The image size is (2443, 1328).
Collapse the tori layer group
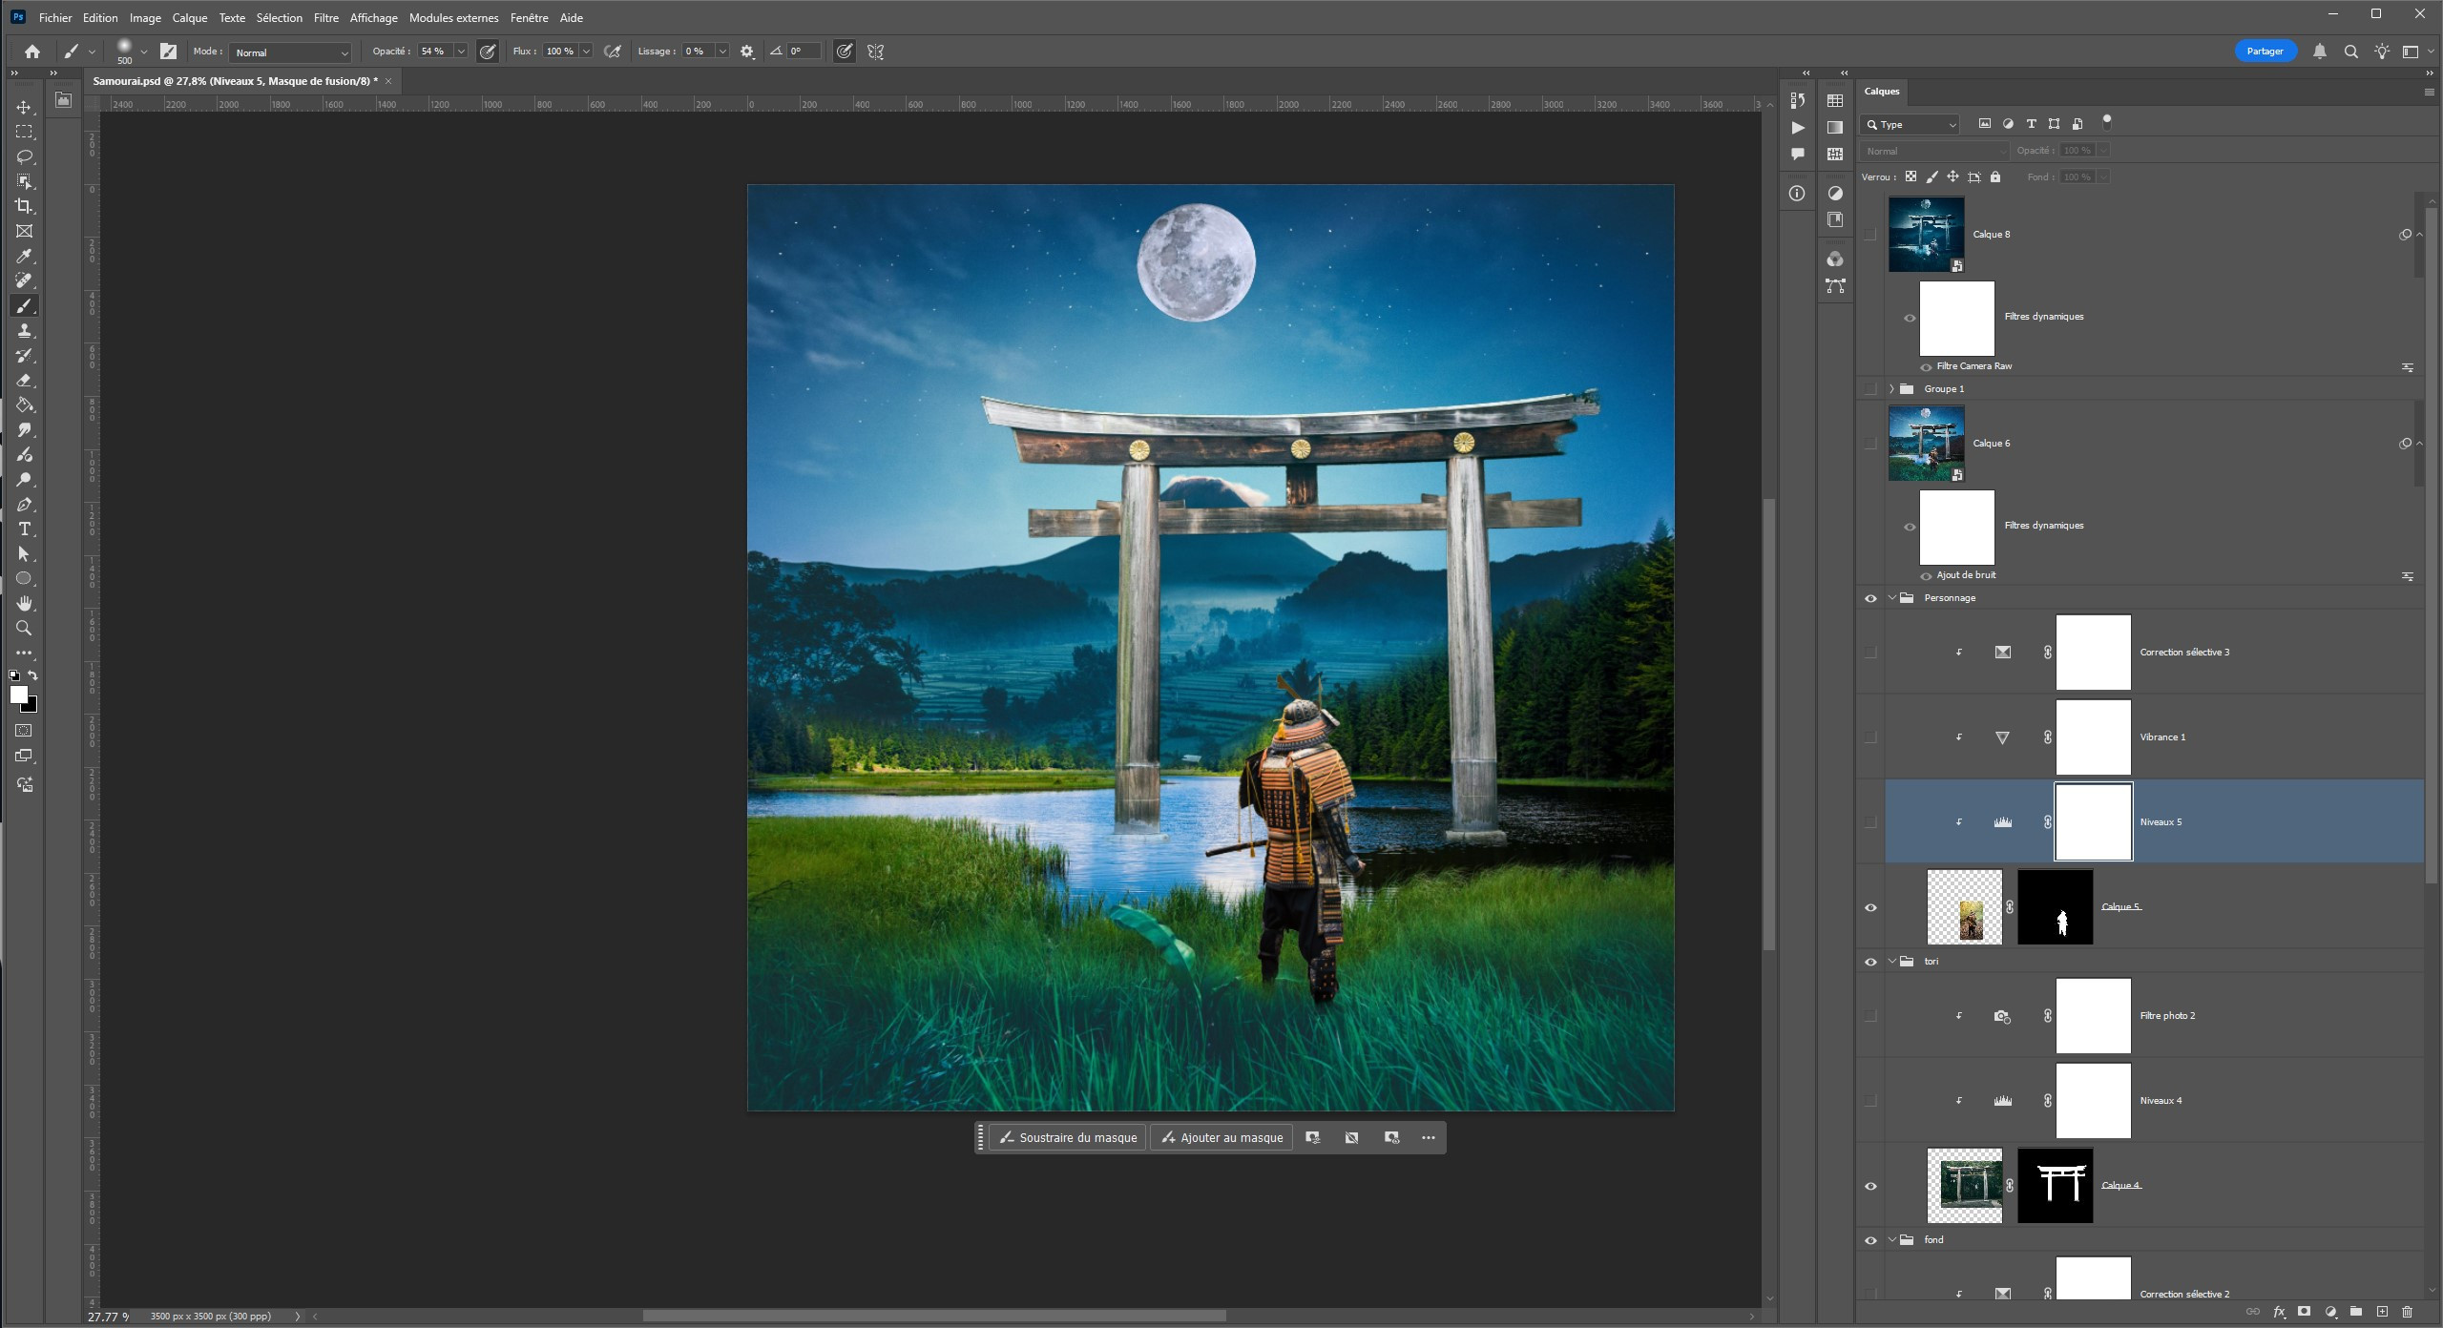click(1891, 962)
